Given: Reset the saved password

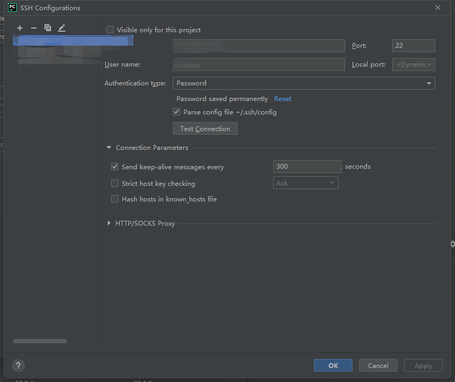Looking at the screenshot, I should click(x=282, y=99).
